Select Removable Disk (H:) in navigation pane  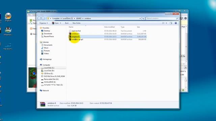click(51, 79)
